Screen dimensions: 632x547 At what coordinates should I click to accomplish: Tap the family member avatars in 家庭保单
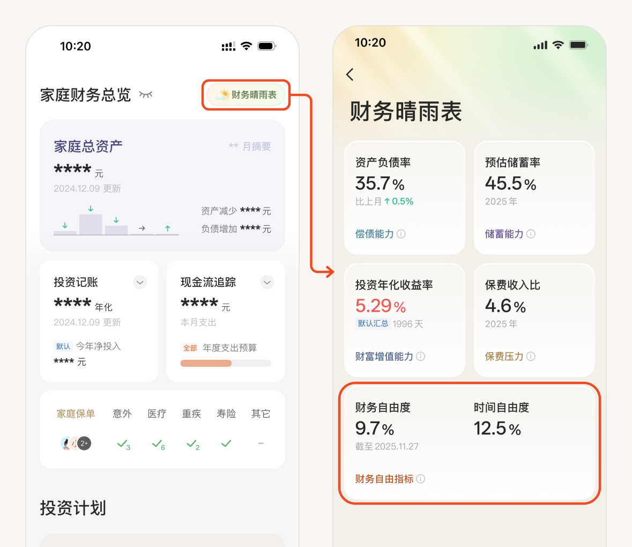point(76,443)
